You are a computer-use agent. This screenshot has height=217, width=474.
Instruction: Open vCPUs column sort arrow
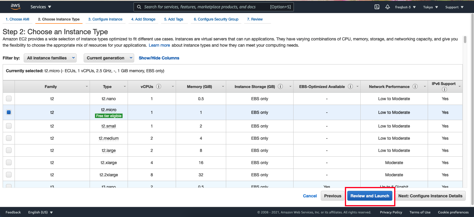tap(173, 87)
